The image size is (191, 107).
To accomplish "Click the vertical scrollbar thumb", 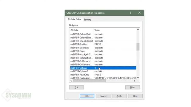I will coord(138,47).
